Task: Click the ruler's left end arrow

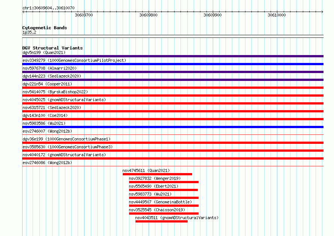Action: 23,12
